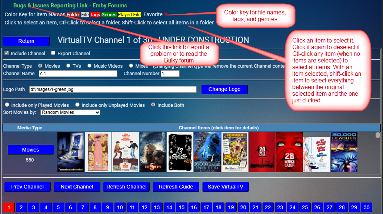
Task: Open the 28 Weeks Later poster
Action: click(x=289, y=152)
